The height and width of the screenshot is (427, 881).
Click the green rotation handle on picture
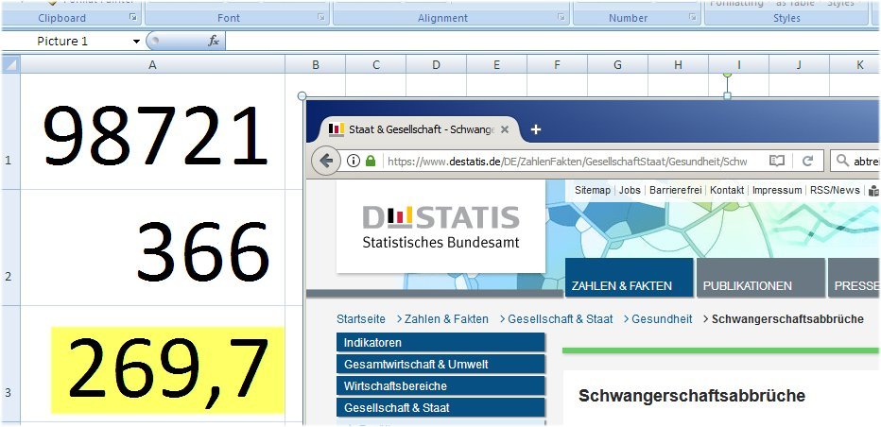point(727,74)
